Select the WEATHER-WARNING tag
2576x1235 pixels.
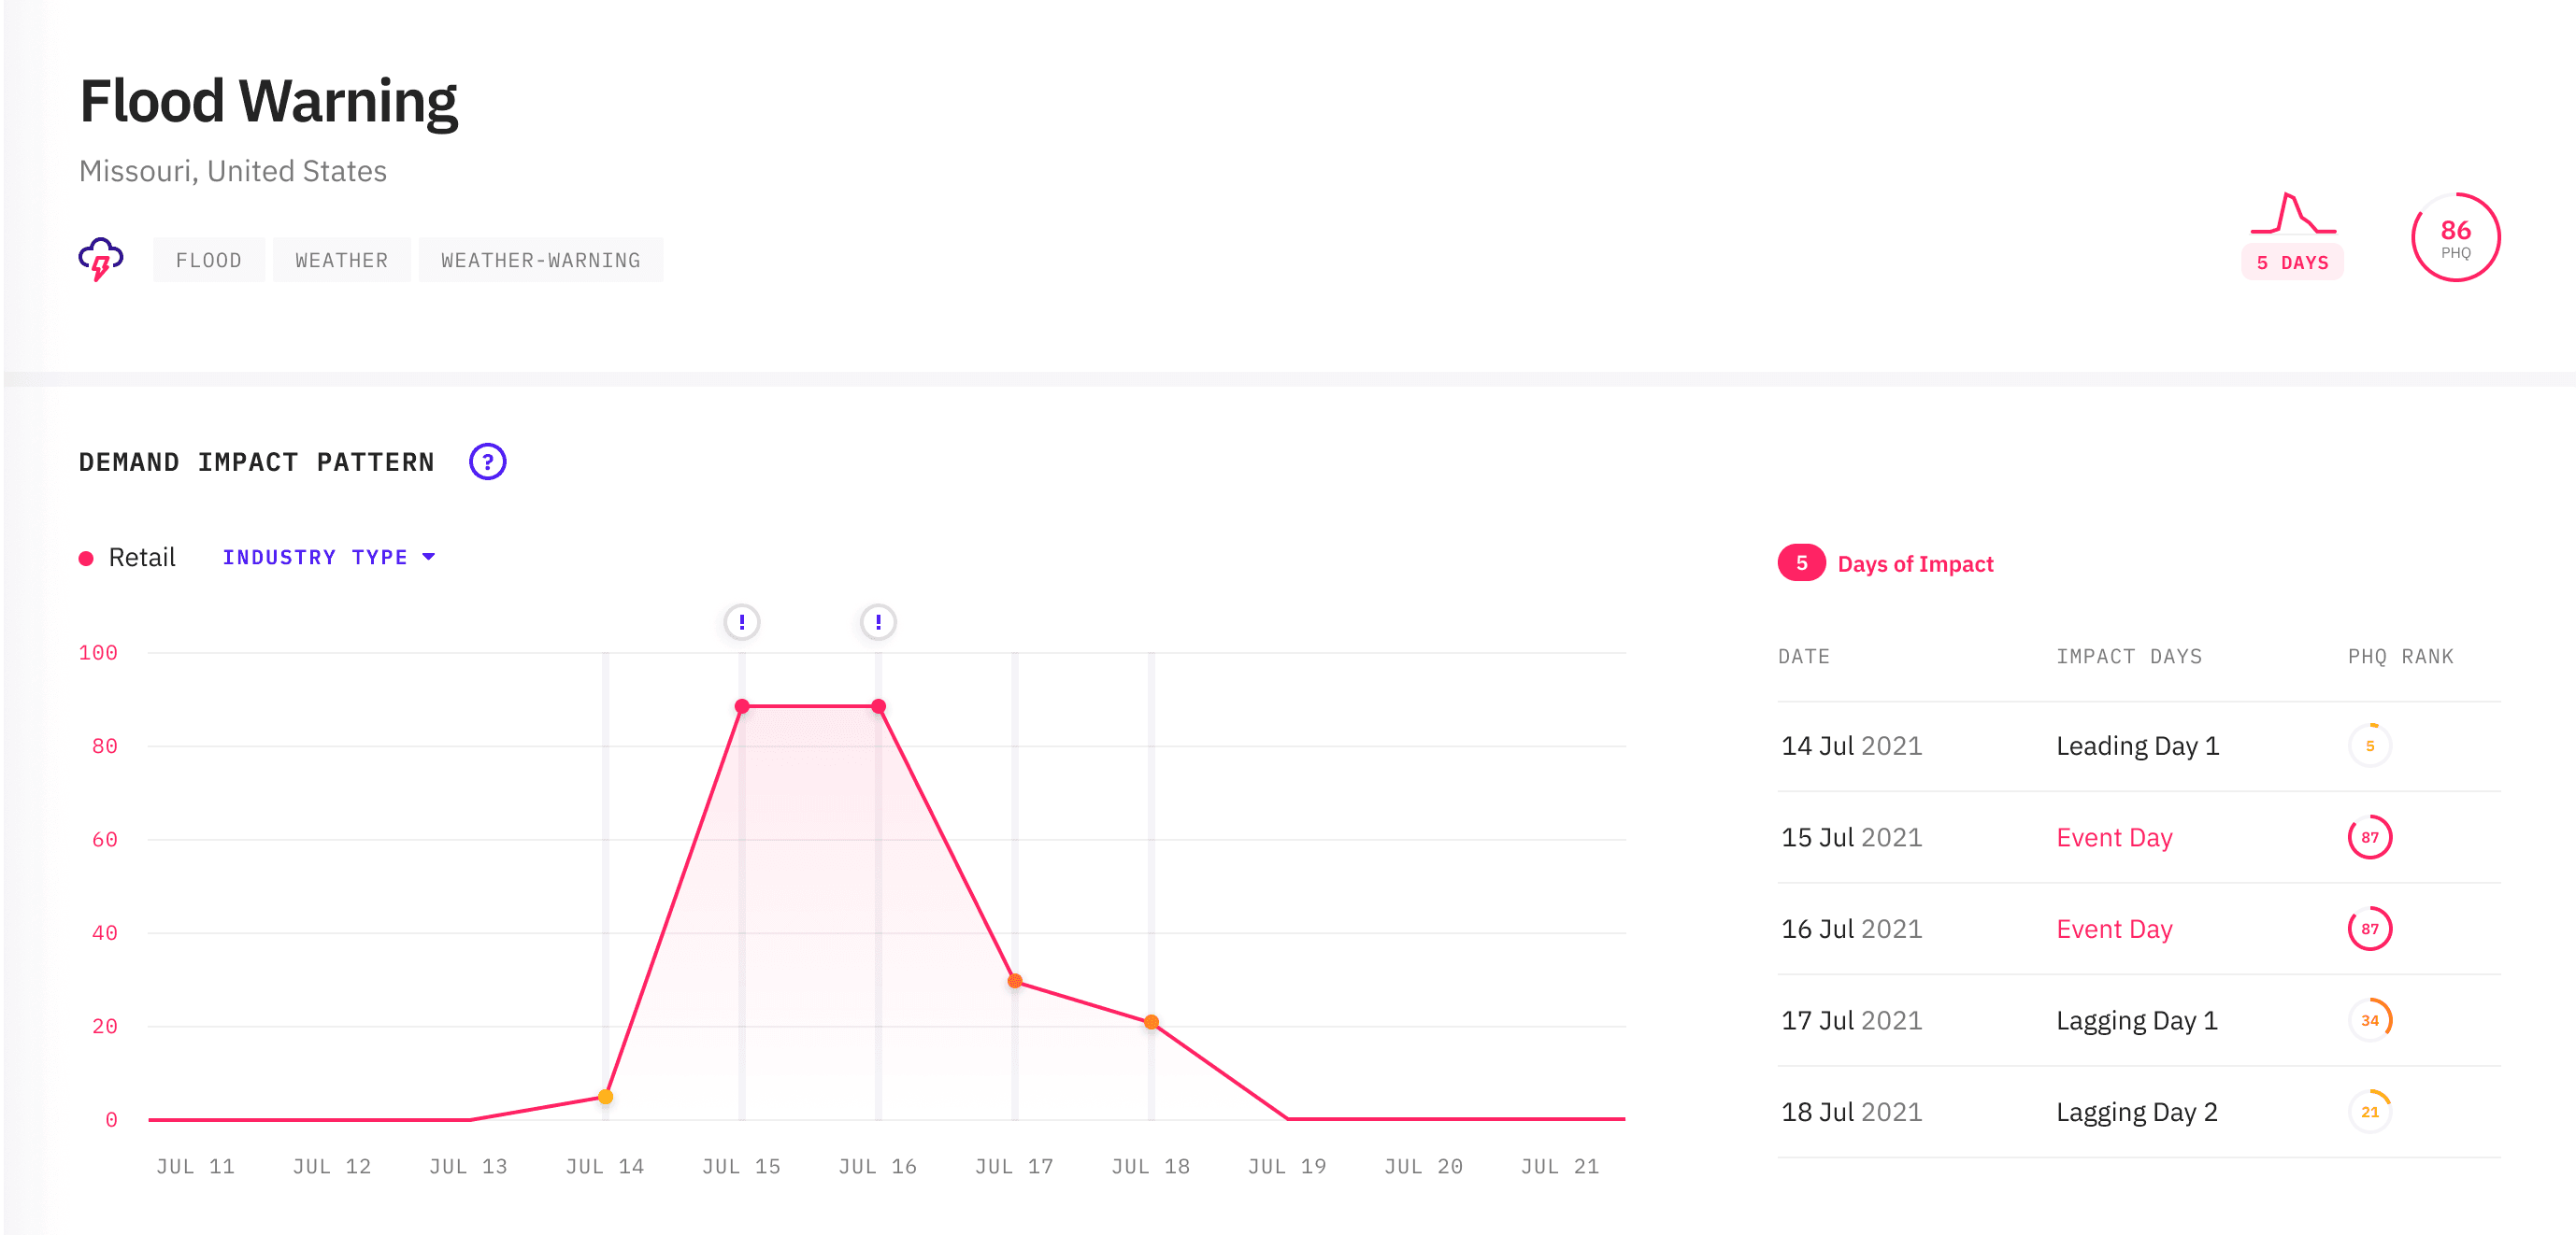[540, 260]
